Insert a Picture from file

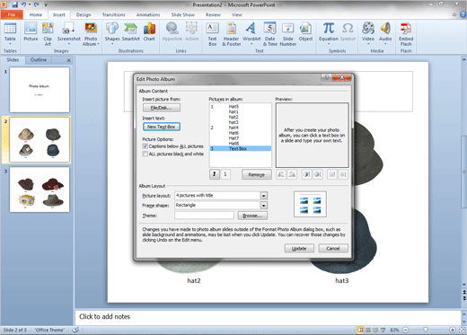(x=31, y=31)
